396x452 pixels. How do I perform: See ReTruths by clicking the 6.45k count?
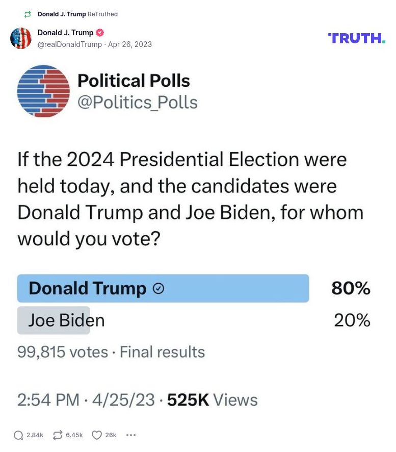(x=75, y=435)
